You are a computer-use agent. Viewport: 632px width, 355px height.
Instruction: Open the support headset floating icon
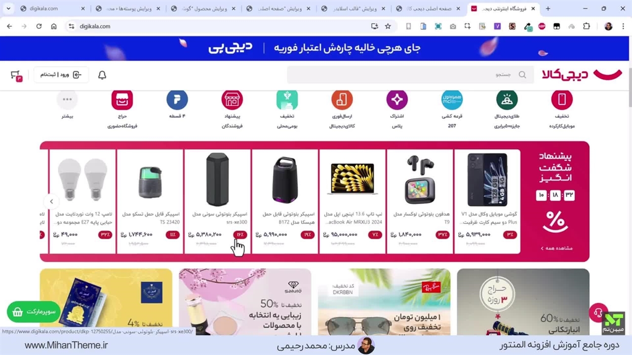[x=598, y=313]
